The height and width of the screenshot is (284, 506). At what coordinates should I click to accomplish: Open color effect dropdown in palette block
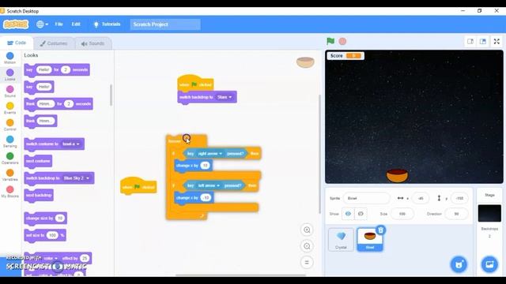(51, 258)
